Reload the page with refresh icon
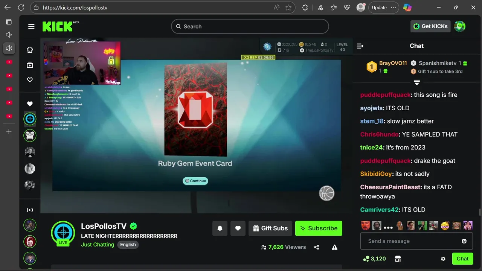 pos(21,8)
